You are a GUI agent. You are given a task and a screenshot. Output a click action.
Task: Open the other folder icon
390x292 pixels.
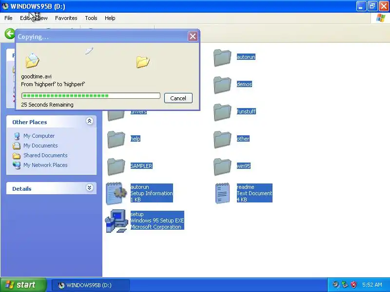(x=222, y=140)
